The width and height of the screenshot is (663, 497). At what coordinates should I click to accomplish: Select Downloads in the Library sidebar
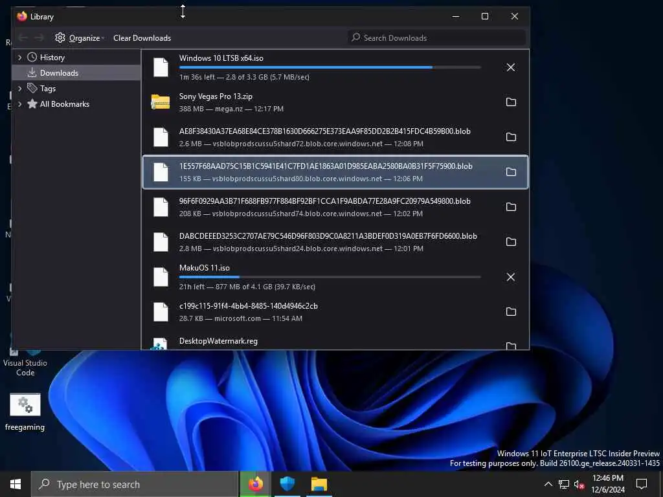[77, 72]
